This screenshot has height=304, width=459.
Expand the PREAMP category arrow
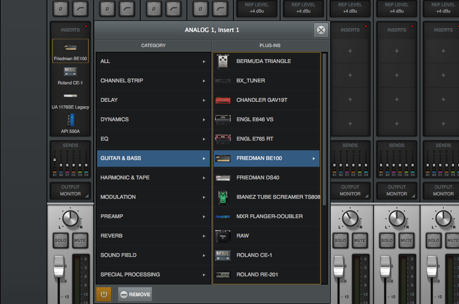(x=204, y=217)
